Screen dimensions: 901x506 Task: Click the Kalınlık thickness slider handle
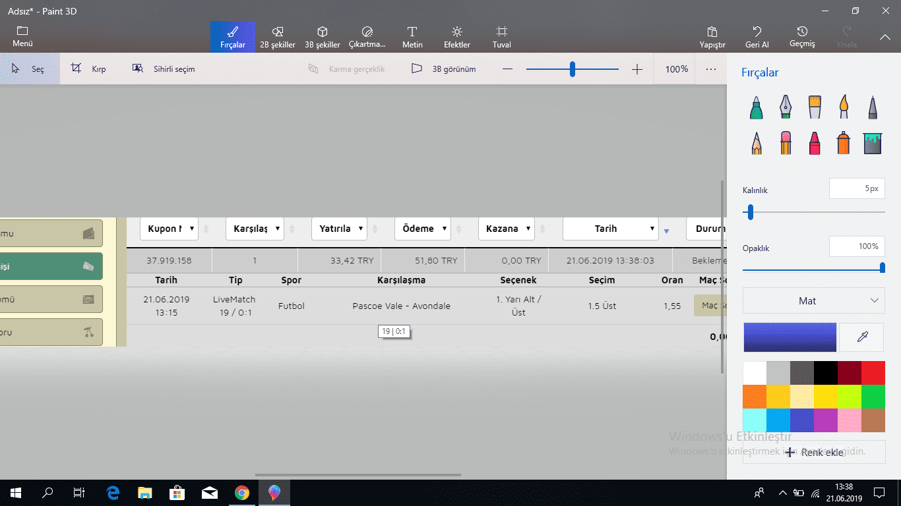(x=750, y=212)
